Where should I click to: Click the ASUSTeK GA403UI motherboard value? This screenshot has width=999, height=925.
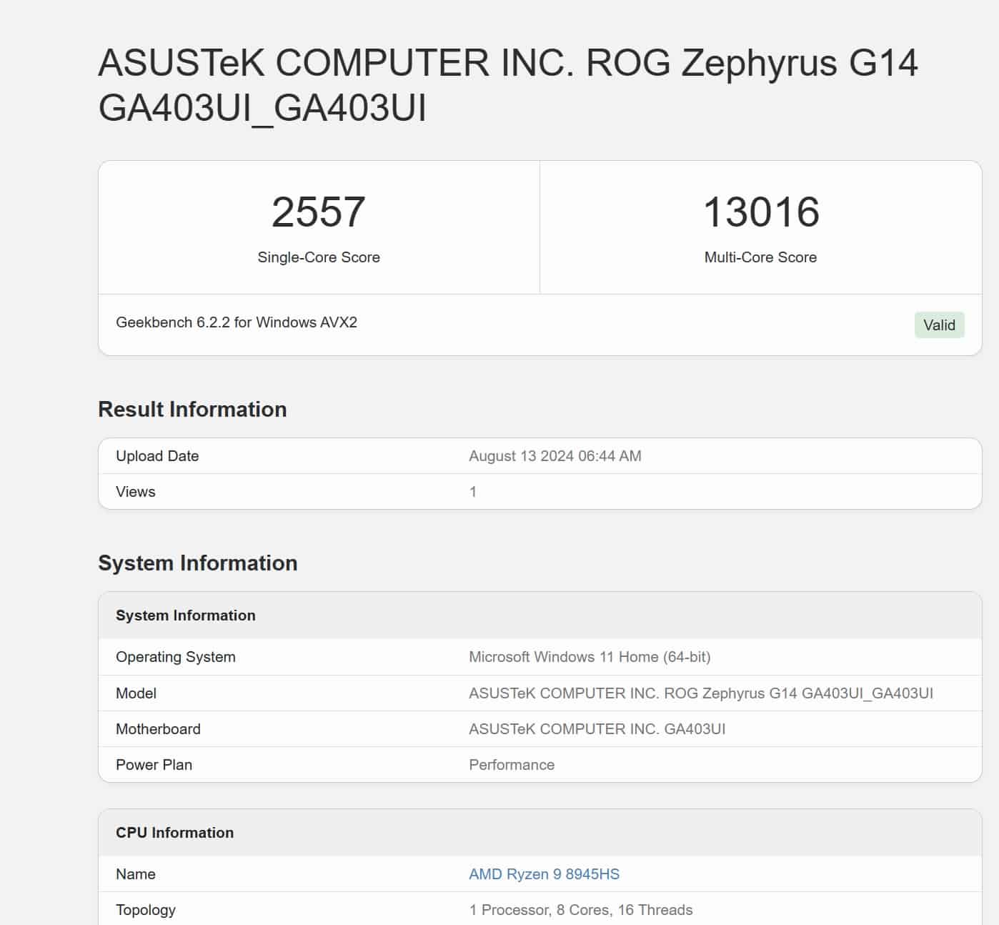597,729
